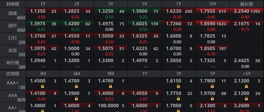The height and width of the screenshot is (112, 264).
Task: Click 国债 1Y yield 1.1350
Action: coord(38,11)
